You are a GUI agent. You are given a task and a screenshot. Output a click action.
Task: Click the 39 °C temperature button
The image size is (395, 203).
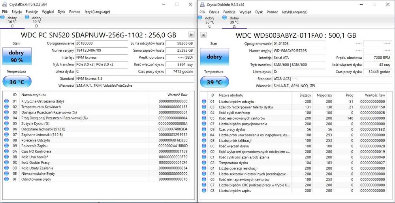coord(214,82)
